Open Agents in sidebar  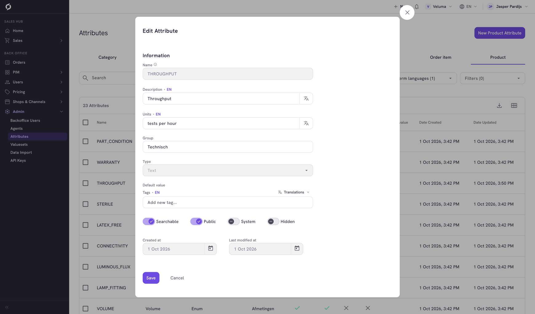pyautogui.click(x=17, y=129)
